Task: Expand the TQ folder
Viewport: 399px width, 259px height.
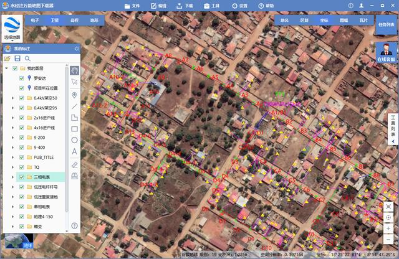Action: (x=12, y=167)
